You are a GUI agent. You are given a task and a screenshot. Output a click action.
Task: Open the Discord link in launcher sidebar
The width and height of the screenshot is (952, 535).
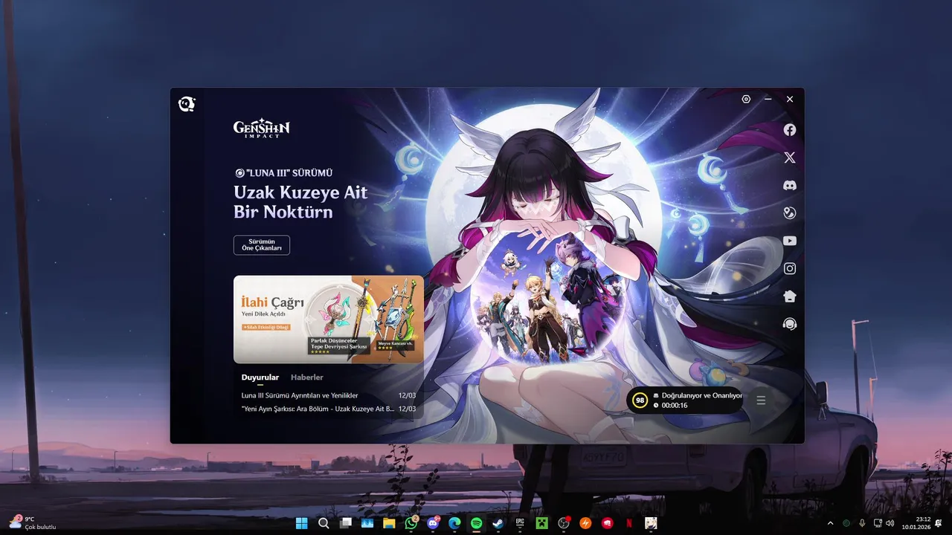click(790, 186)
